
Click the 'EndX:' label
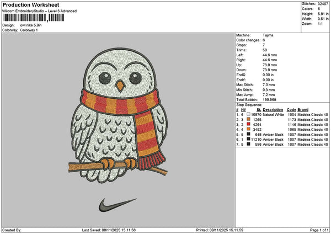(241, 75)
